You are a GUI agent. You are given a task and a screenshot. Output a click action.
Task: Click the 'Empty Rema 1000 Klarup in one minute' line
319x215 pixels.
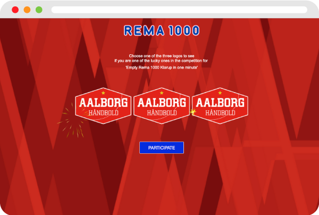click(162, 68)
